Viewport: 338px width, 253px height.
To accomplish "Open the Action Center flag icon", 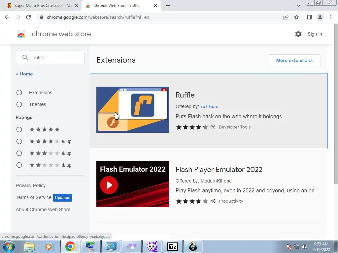I will 289,247.
